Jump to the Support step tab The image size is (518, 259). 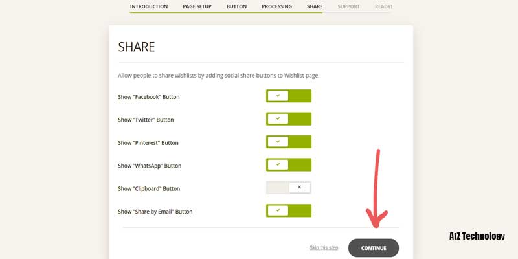coord(349,7)
